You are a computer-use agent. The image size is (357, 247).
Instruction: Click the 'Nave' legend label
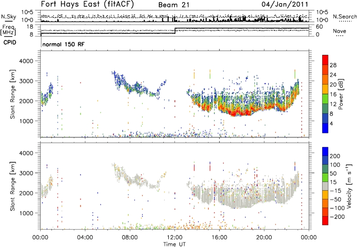[x=340, y=31]
